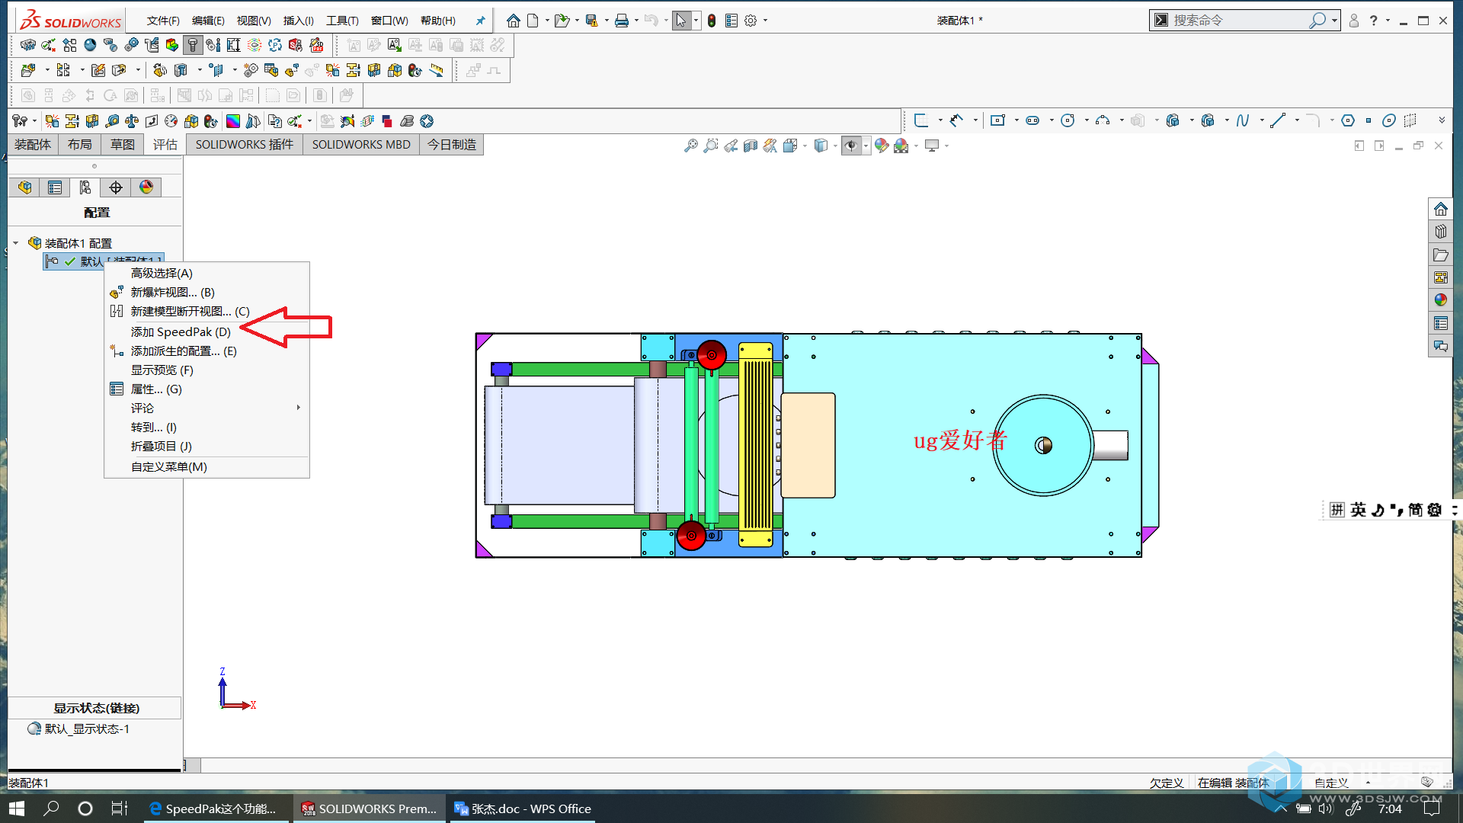The height and width of the screenshot is (823, 1463).
Task: Click the Zoom to Area icon
Action: click(x=710, y=146)
